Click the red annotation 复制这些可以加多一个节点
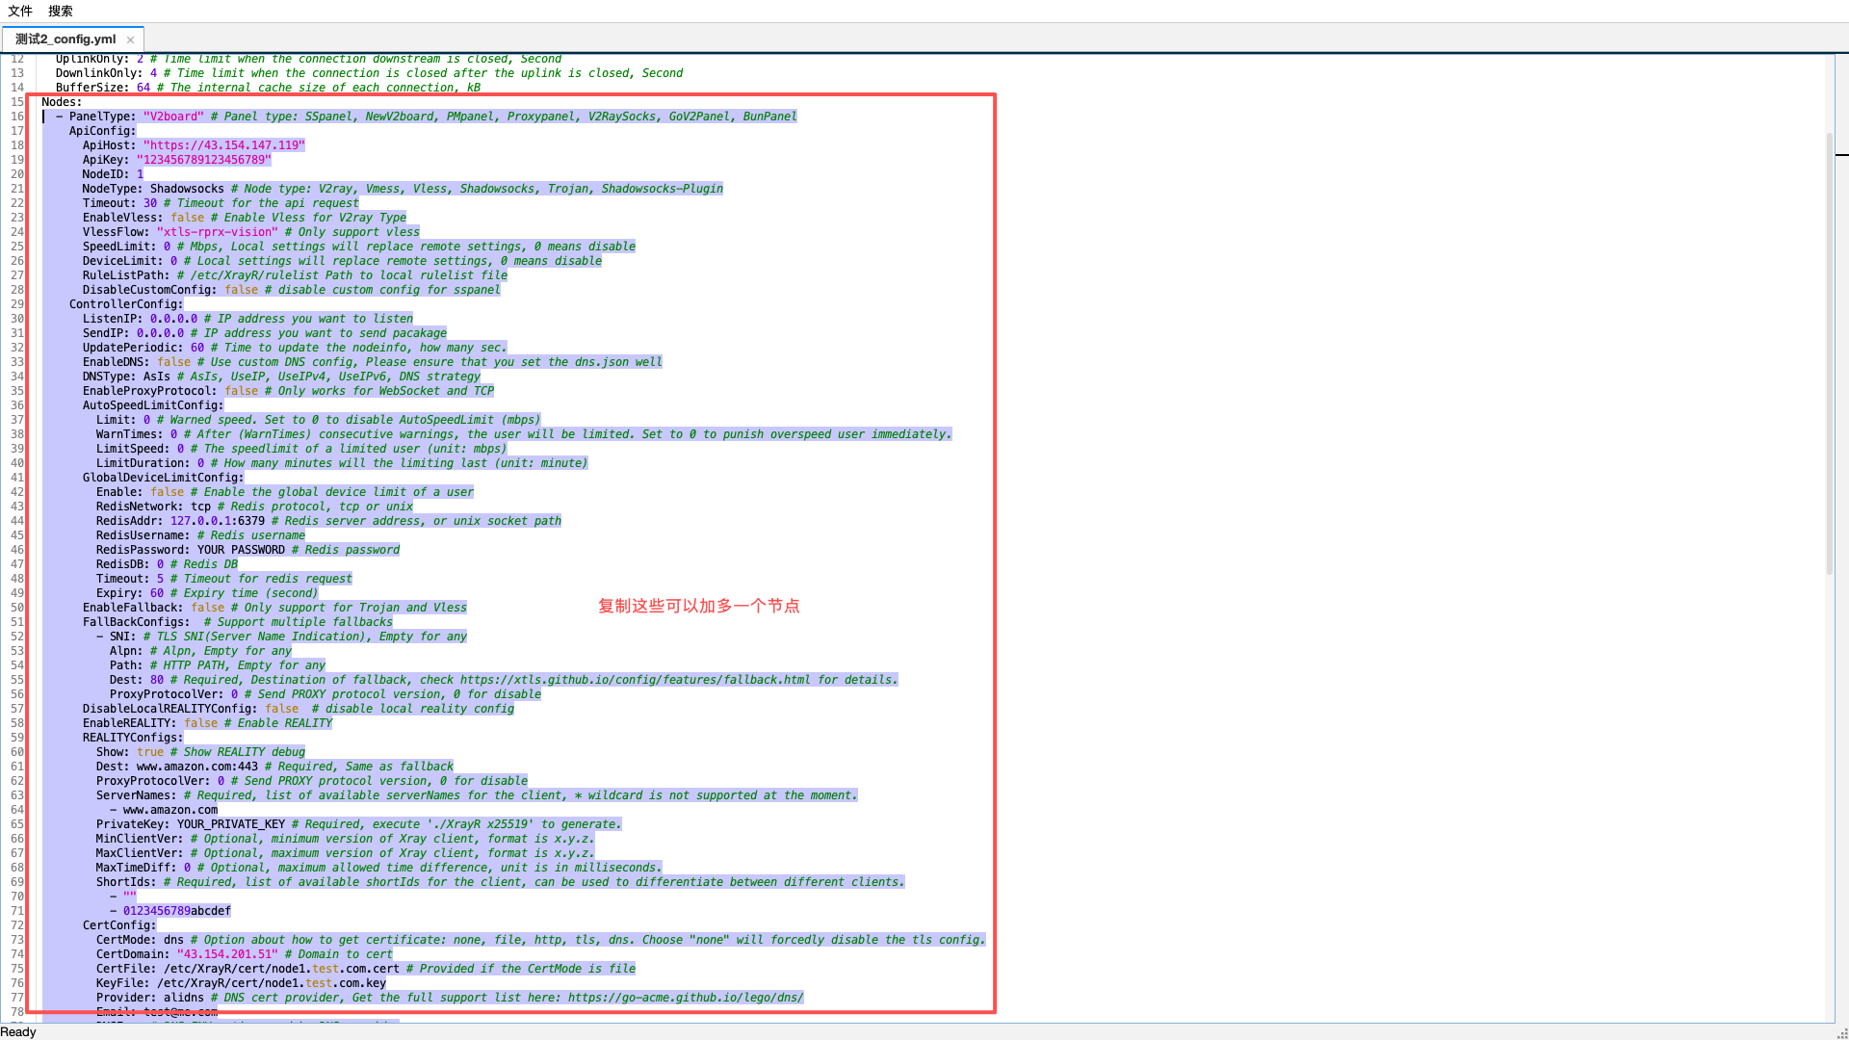 pyautogui.click(x=699, y=606)
